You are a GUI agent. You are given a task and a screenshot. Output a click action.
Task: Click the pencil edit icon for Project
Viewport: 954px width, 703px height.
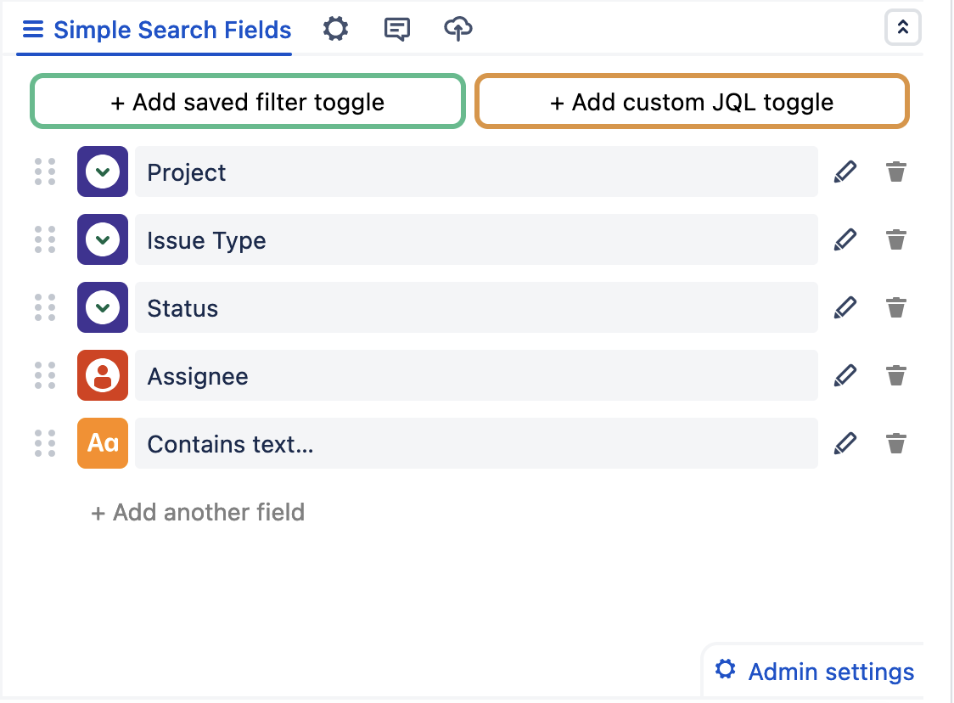click(845, 172)
